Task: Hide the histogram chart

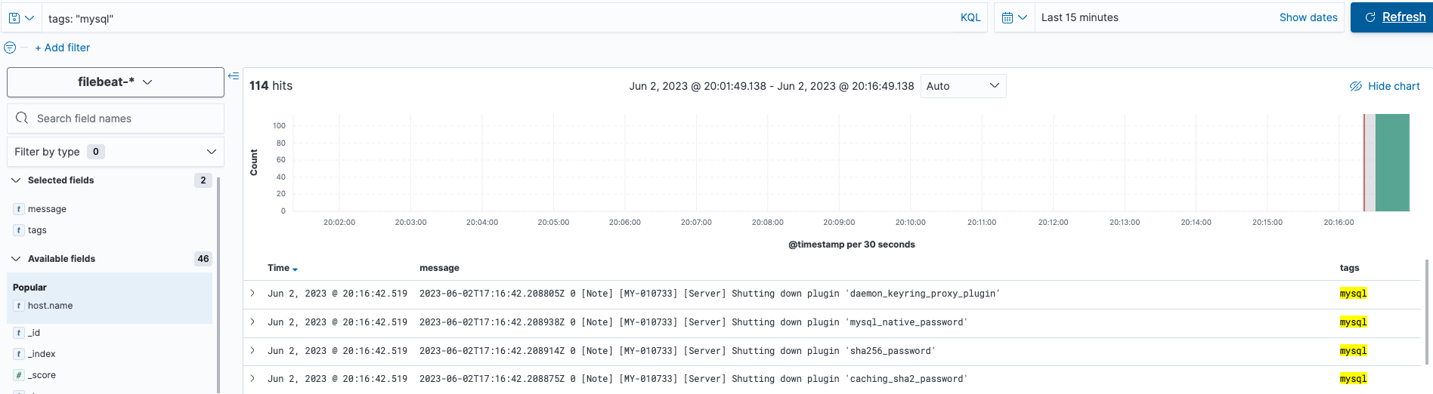Action: 1385,86
